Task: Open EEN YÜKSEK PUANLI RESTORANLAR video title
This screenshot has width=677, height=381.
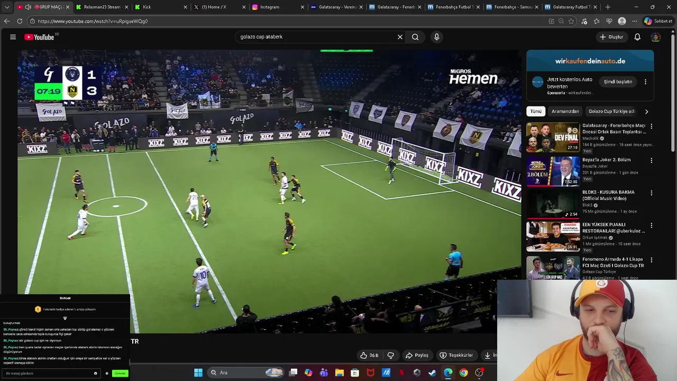Action: (x=614, y=228)
